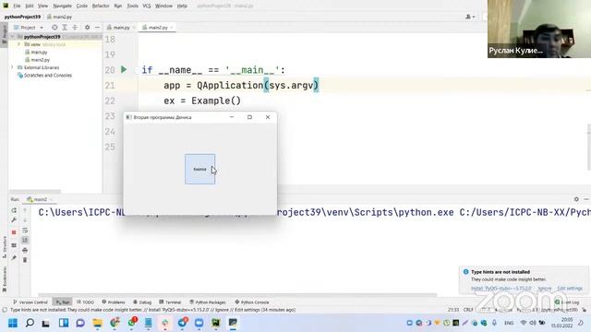Open the TODO tool window

[x=85, y=302]
